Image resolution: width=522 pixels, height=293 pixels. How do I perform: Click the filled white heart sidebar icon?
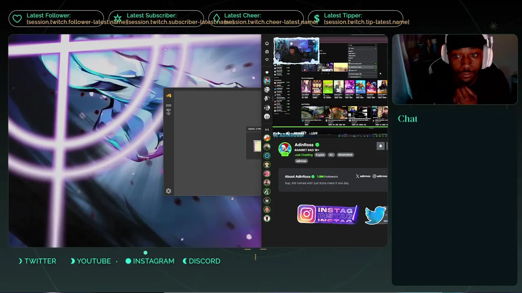click(267, 72)
